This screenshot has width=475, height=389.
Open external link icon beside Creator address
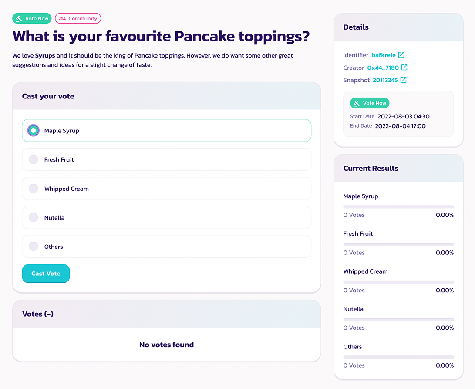click(404, 68)
